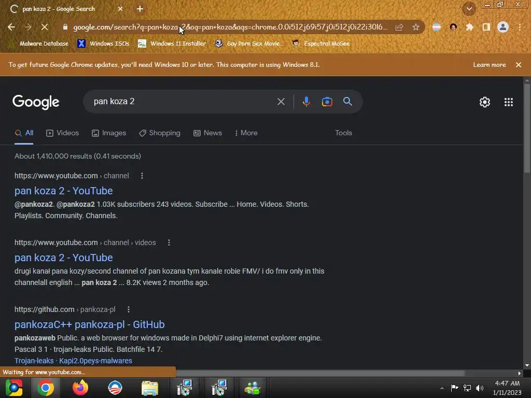The width and height of the screenshot is (531, 398).
Task: Select the All results tab
Action: click(24, 133)
